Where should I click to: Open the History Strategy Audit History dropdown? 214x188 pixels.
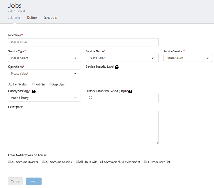point(44,98)
